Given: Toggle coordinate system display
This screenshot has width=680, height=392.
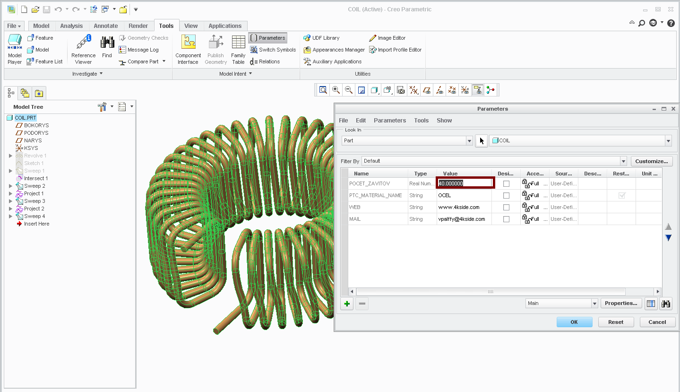Looking at the screenshot, I should click(x=465, y=90).
